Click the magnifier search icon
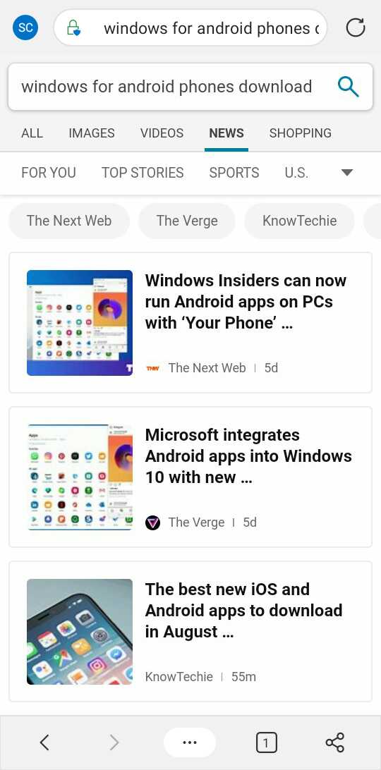 click(x=348, y=87)
